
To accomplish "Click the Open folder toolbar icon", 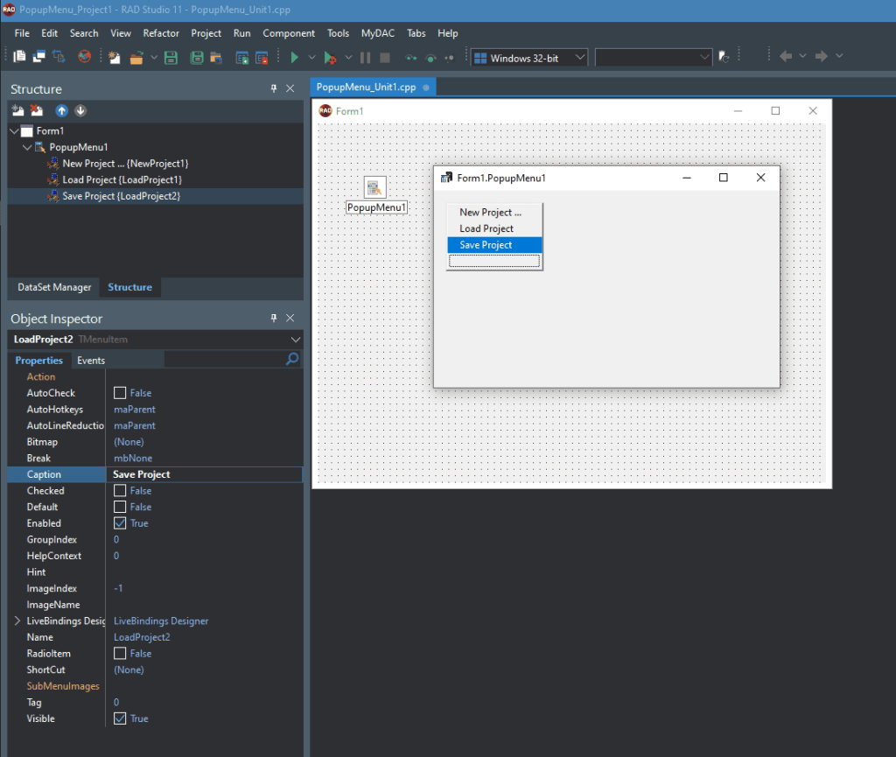I will click(136, 57).
